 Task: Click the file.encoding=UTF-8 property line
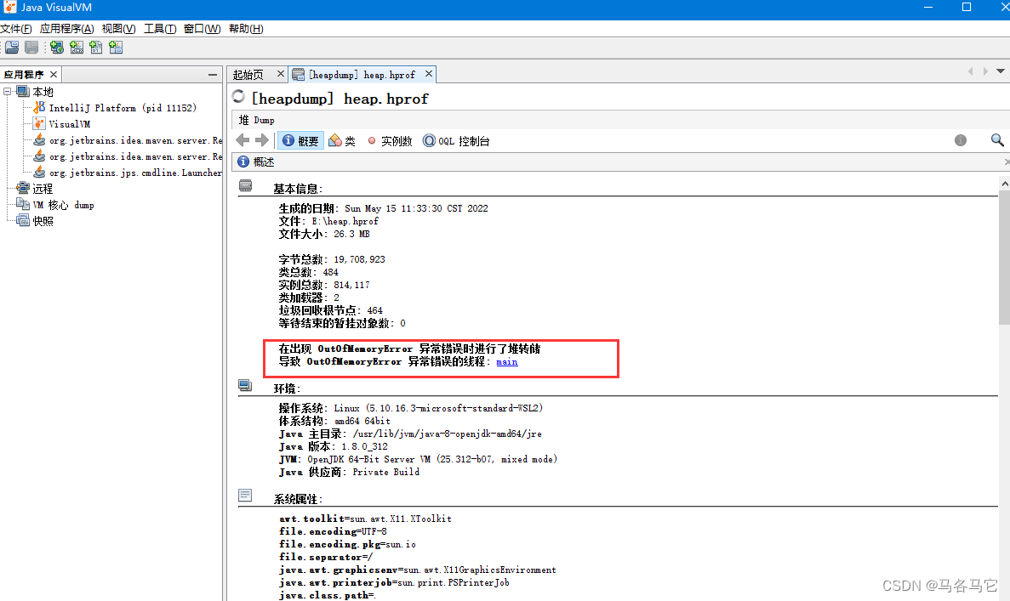click(333, 530)
